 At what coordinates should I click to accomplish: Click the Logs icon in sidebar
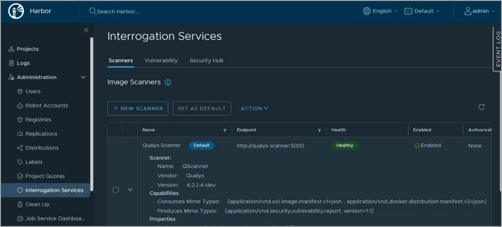(x=11, y=63)
